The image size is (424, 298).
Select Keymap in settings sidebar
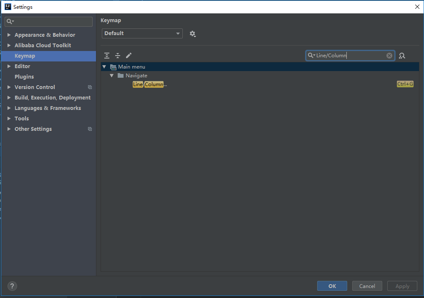click(48, 56)
